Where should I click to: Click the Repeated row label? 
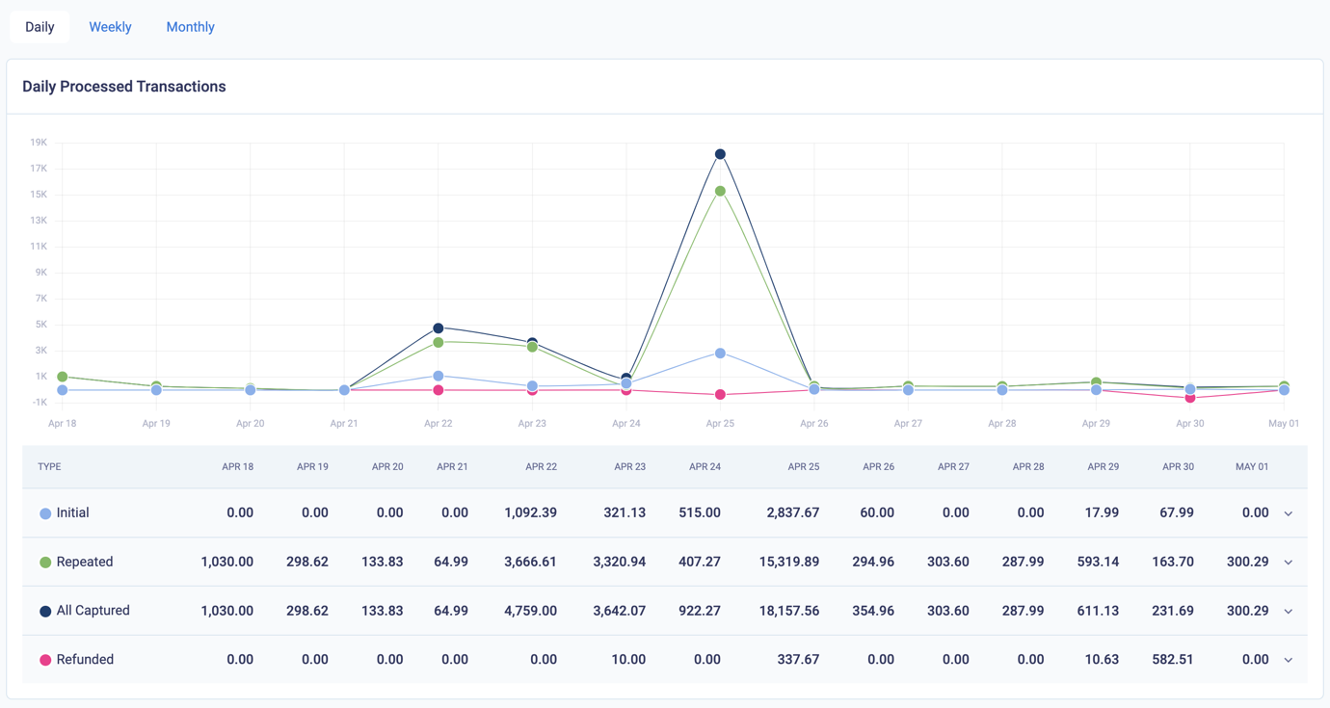(x=85, y=562)
